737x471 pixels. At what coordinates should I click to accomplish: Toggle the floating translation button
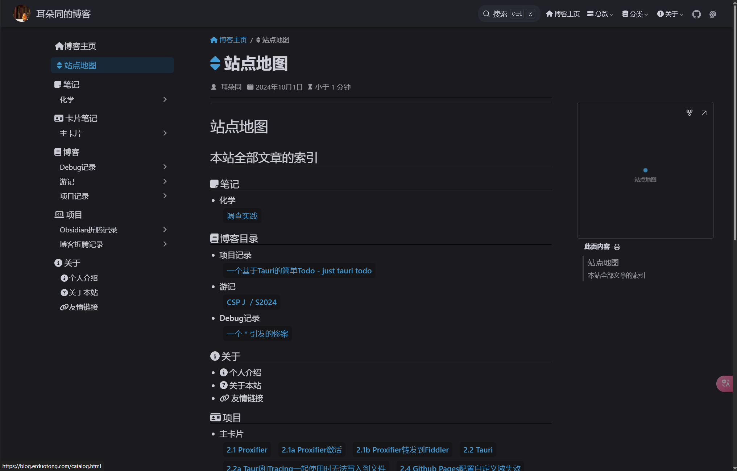725,383
